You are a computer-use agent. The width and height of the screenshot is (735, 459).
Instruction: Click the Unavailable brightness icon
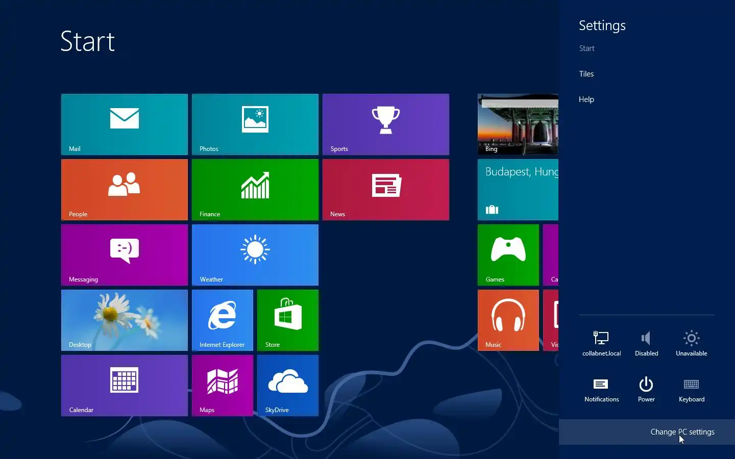click(691, 343)
